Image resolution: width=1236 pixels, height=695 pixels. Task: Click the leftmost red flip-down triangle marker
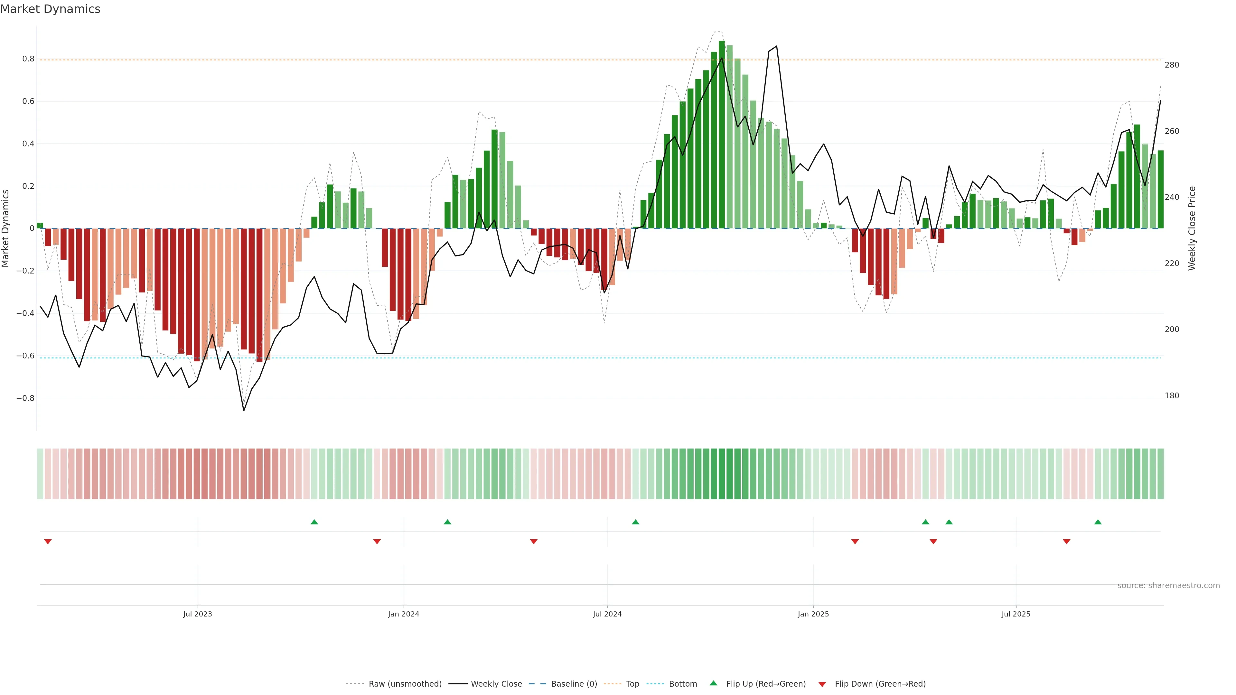pos(48,542)
